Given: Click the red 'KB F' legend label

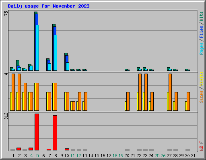Looking at the screenshot, I should tap(201, 146).
